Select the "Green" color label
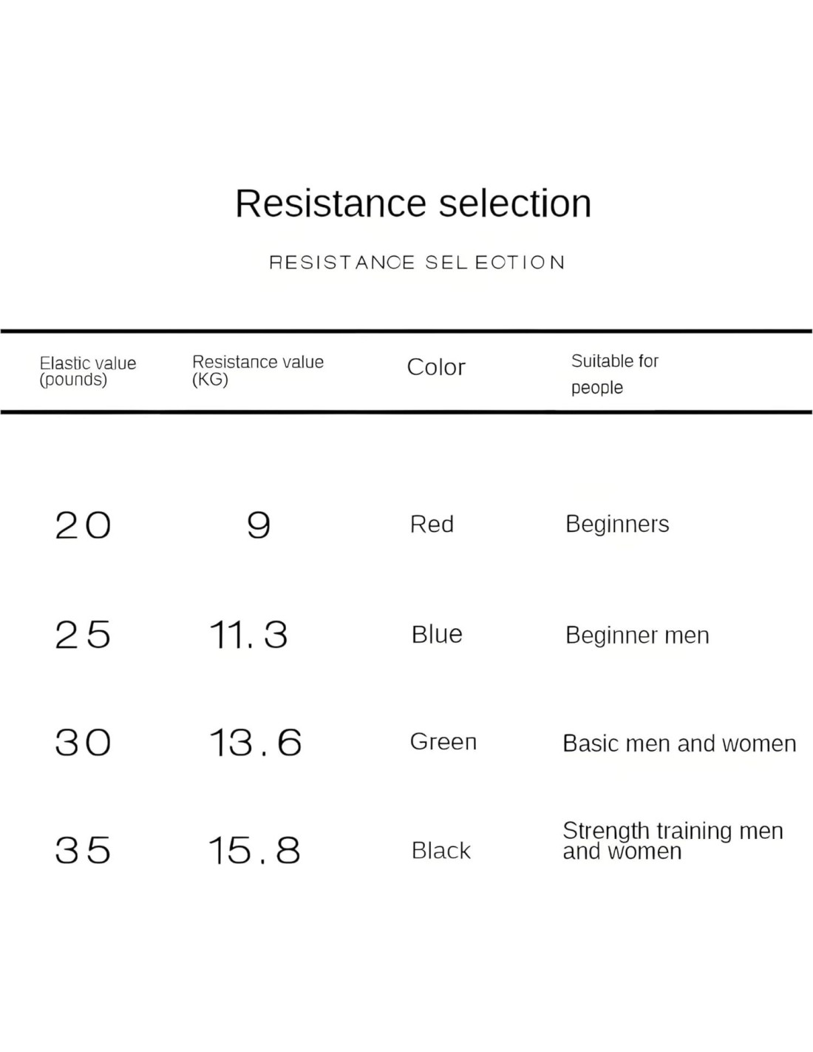This screenshot has width=813, height=1052. pyautogui.click(x=443, y=741)
